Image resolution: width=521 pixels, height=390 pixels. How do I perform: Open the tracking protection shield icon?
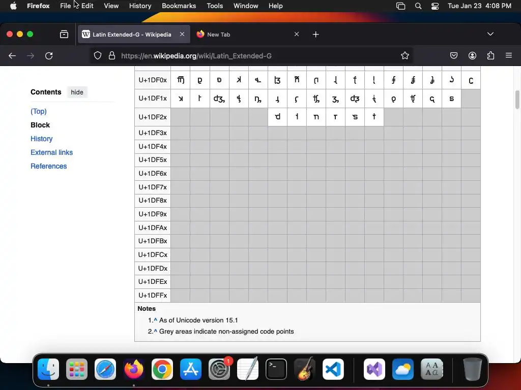coord(97,56)
